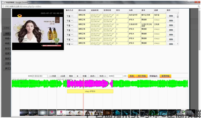Click the play triangle button

coord(78,76)
